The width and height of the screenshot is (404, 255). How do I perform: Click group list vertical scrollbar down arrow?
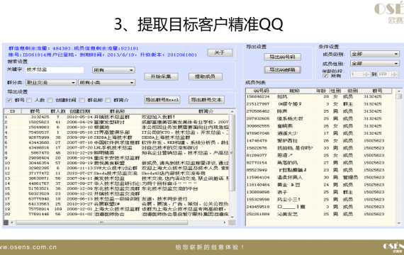click(232, 217)
